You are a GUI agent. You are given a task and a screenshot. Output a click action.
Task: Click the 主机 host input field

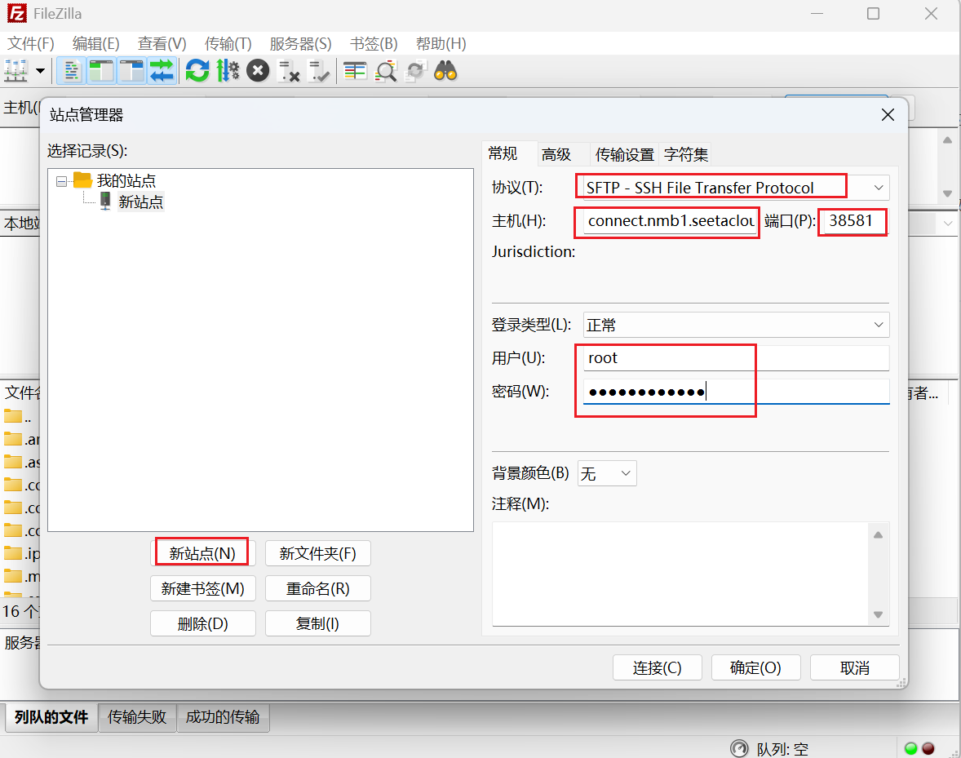[671, 220]
